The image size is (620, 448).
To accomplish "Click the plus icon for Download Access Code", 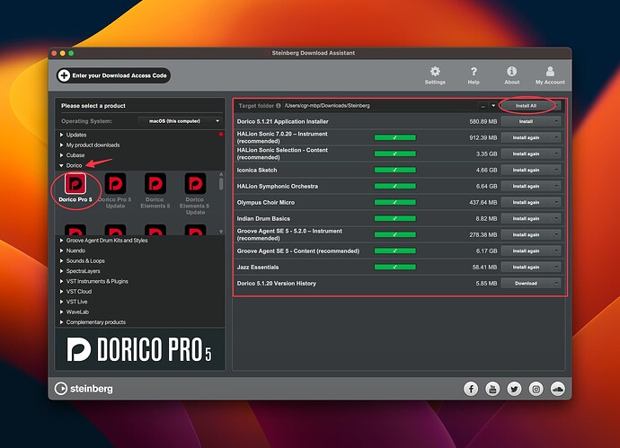I will point(64,75).
